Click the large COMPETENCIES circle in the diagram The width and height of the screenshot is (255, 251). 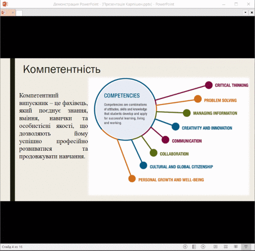[x=124, y=109]
